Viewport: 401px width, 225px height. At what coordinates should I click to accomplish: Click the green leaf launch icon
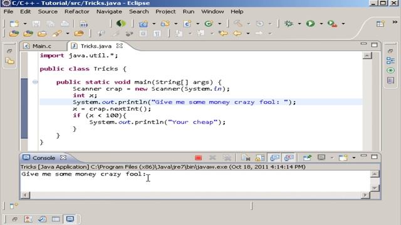(x=121, y=24)
